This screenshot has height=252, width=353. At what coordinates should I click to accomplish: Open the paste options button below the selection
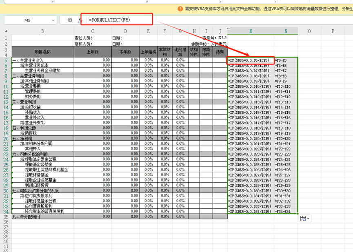click(305, 219)
